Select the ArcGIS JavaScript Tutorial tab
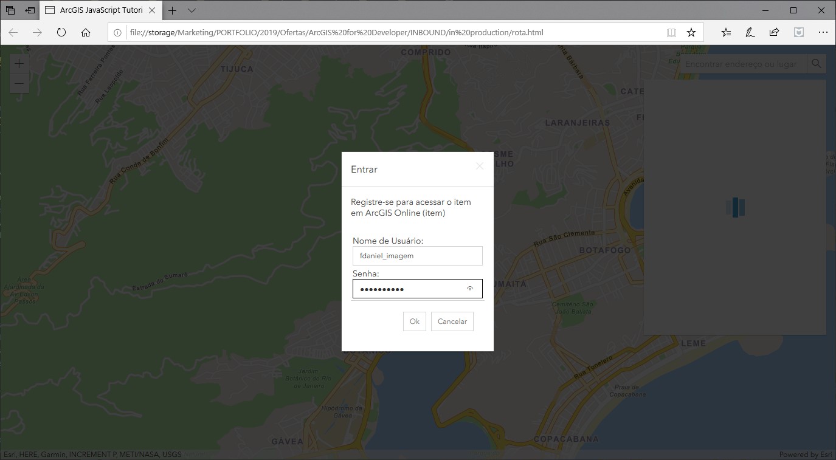Image resolution: width=836 pixels, height=460 pixels. [x=100, y=10]
